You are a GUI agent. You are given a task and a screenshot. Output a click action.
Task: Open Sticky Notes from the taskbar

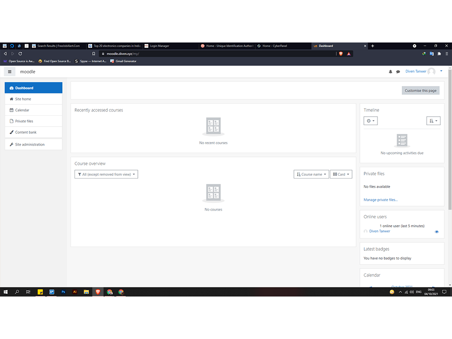(x=40, y=292)
